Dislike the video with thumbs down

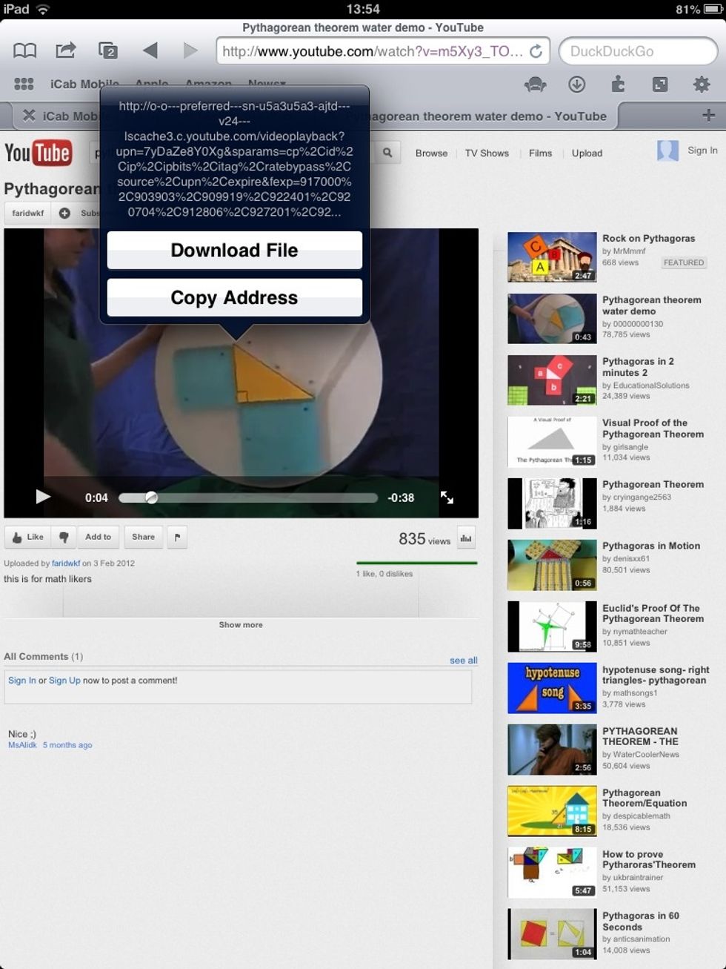pyautogui.click(x=64, y=537)
